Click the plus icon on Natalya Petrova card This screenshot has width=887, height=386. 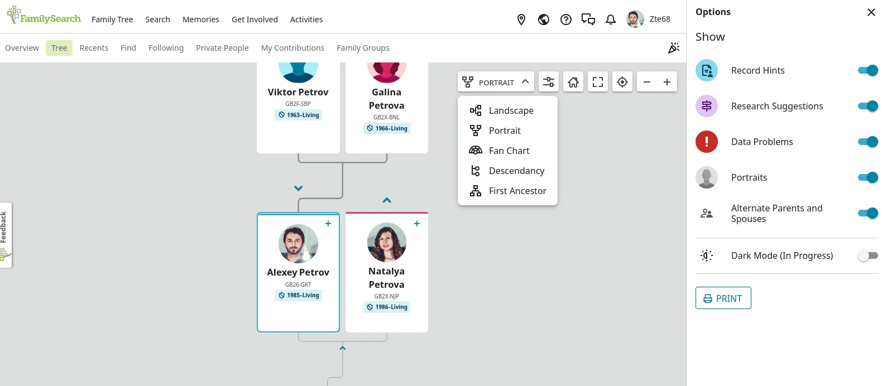[417, 224]
